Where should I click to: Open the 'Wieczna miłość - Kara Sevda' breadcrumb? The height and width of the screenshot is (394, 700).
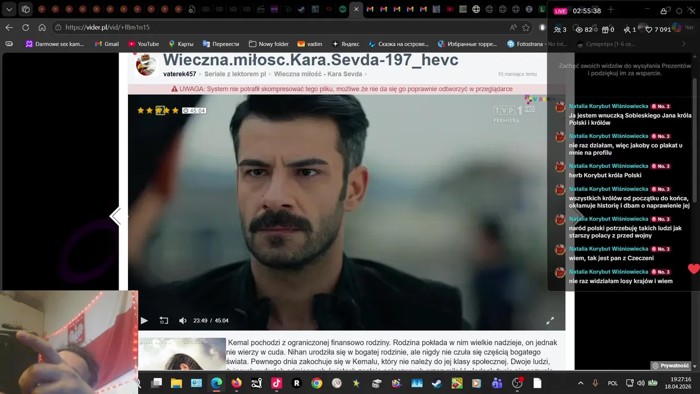tap(318, 74)
